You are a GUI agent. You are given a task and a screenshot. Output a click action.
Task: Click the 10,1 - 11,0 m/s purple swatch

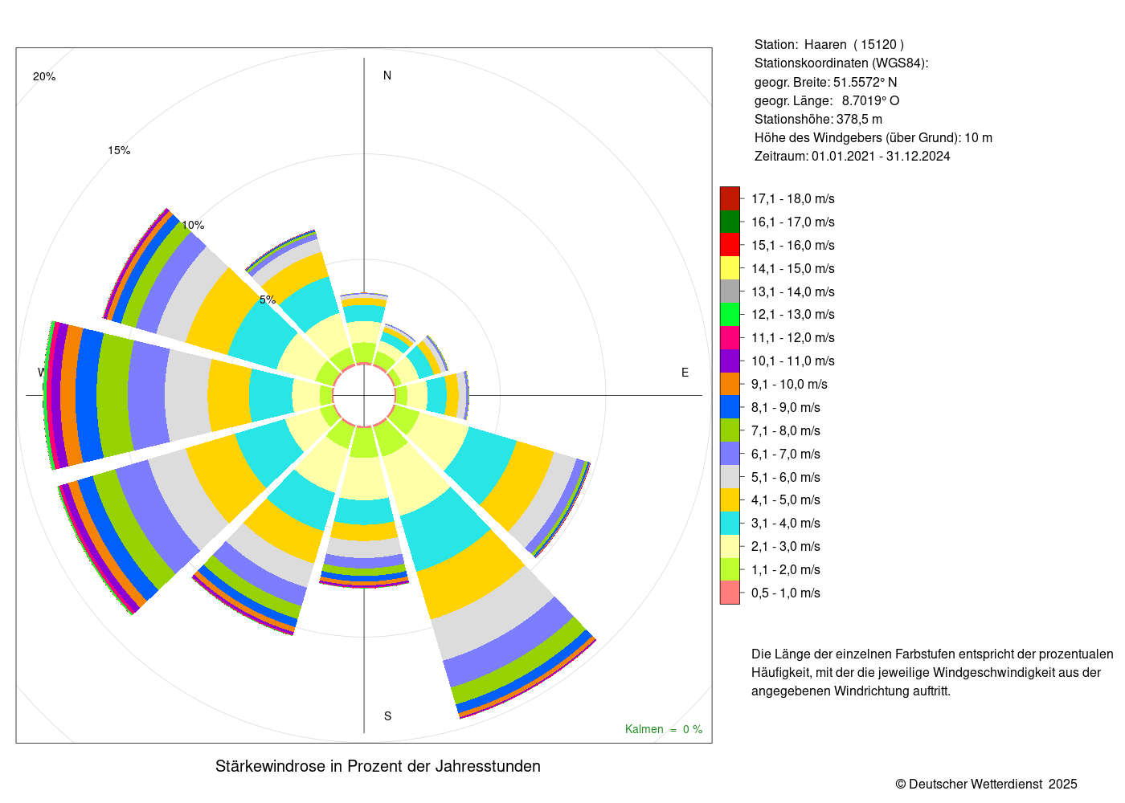(x=730, y=361)
